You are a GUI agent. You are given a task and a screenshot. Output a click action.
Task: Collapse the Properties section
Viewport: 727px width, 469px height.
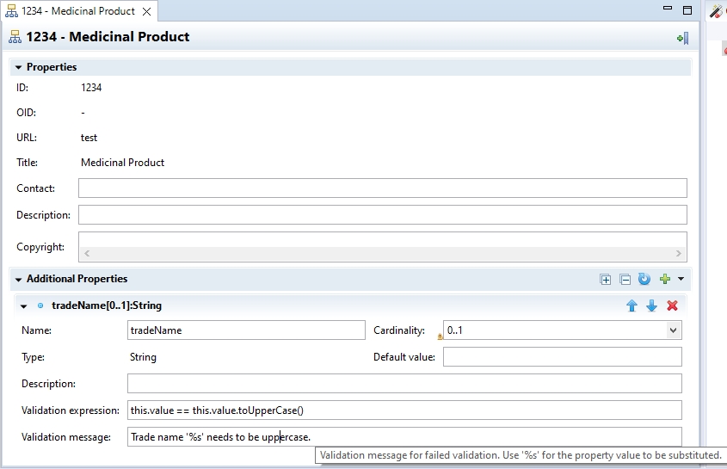[18, 67]
